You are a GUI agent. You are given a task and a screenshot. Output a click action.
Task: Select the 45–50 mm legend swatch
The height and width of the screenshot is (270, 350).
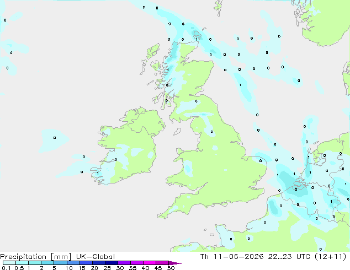point(162,263)
